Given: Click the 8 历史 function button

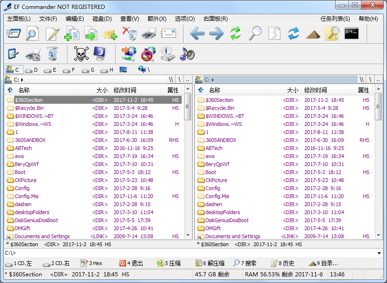Looking at the screenshot, I should pyautogui.click(x=282, y=263).
